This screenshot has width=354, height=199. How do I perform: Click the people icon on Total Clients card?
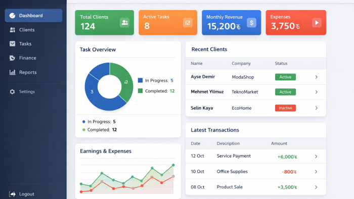[x=124, y=23]
